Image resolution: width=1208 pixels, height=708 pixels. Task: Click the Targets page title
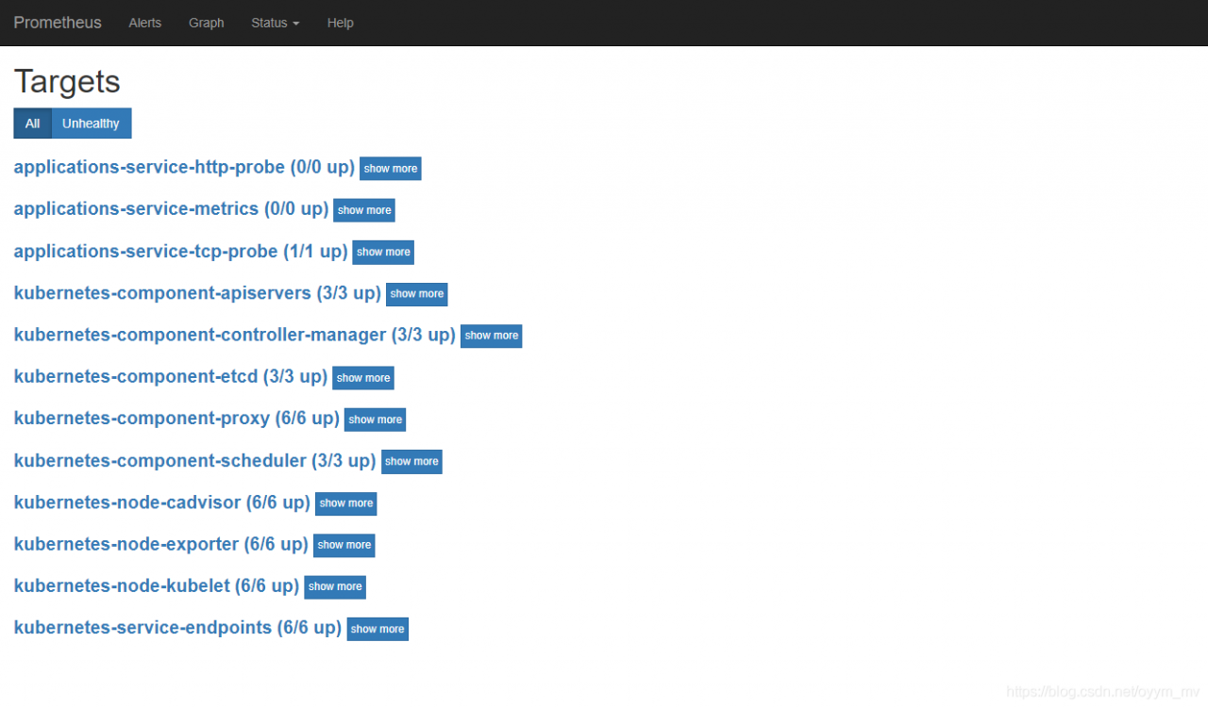(x=67, y=81)
